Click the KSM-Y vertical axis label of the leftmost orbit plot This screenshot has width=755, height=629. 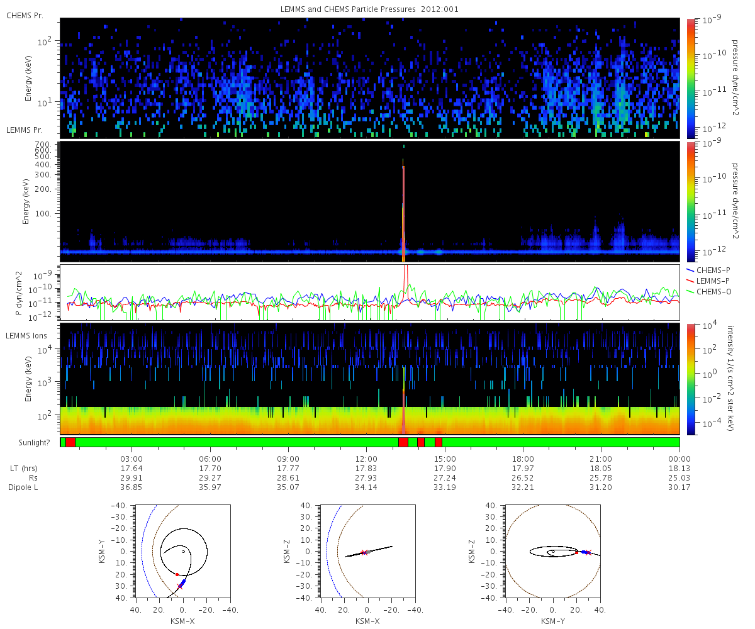[x=102, y=552]
